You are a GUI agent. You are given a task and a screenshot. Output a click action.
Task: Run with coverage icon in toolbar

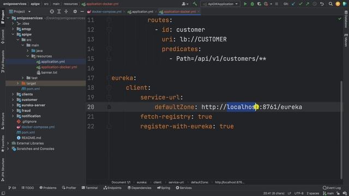[259, 4]
